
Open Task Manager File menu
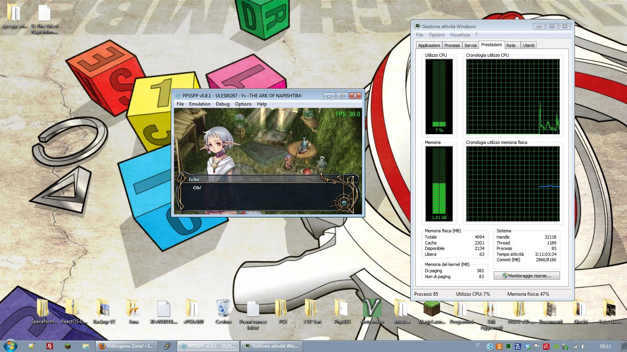tap(420, 35)
